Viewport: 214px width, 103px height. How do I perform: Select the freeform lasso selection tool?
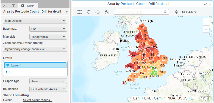pyautogui.click(x=98, y=12)
